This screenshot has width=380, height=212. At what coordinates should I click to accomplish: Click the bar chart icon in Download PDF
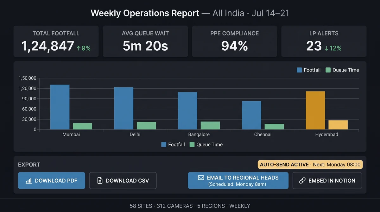click(x=29, y=181)
